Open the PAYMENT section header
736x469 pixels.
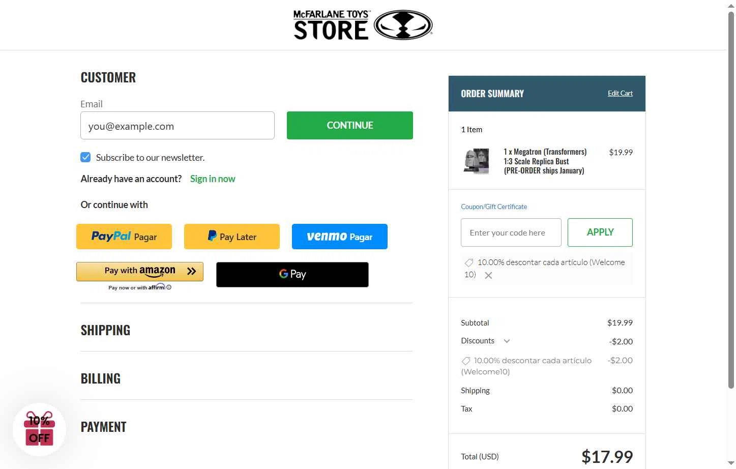tap(103, 427)
